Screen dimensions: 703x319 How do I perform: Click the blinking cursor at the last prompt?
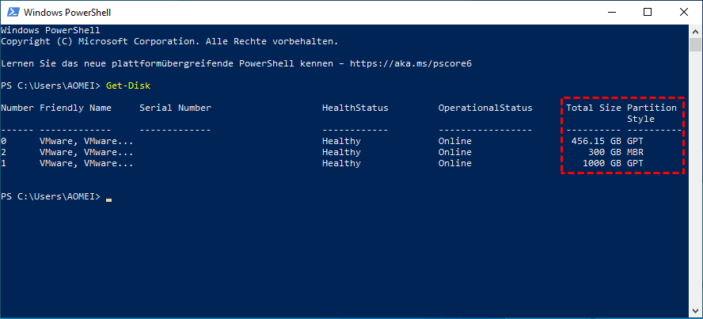pos(108,197)
